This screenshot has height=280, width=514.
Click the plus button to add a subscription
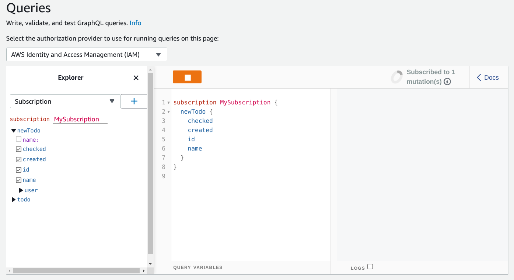click(134, 101)
